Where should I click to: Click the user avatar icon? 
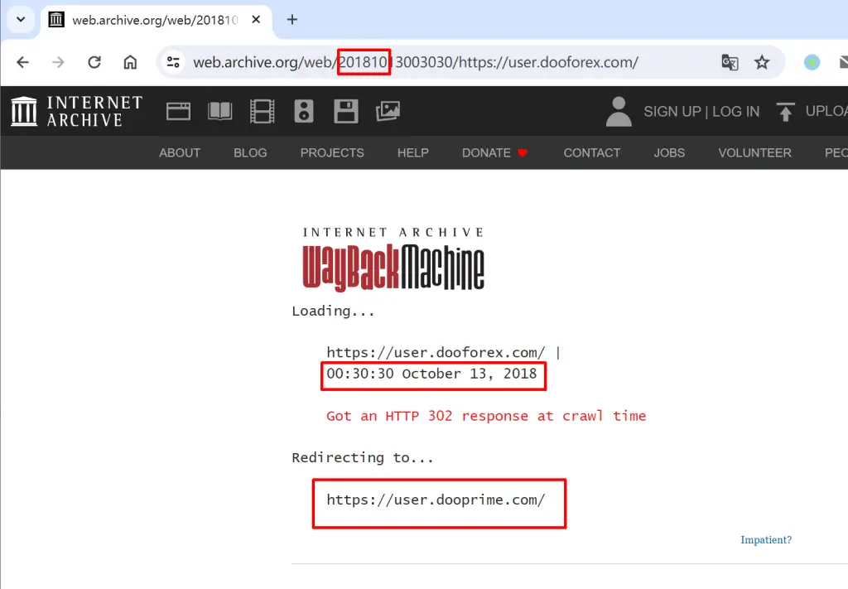point(619,111)
